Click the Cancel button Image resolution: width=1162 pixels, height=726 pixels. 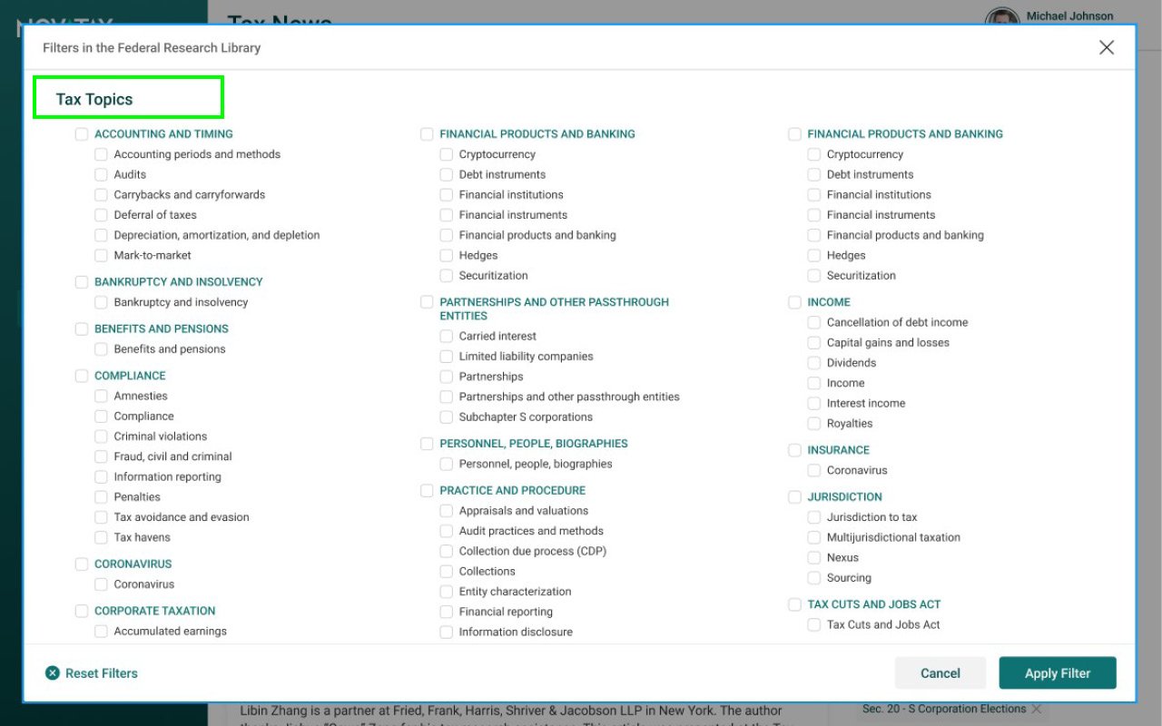click(x=940, y=672)
